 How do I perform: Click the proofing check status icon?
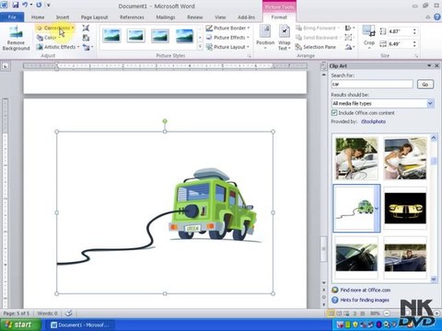tap(69, 314)
